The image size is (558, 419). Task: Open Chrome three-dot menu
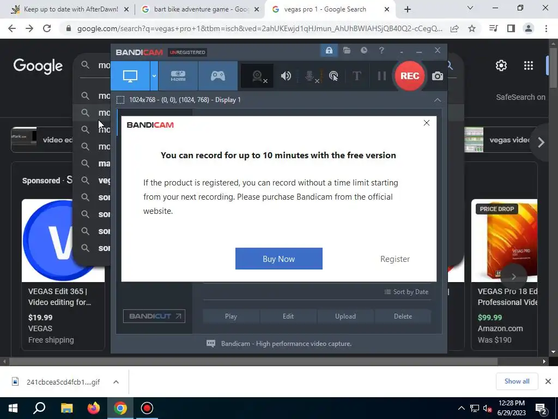546,28
